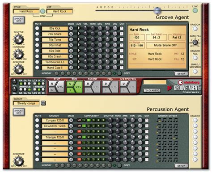The width and height of the screenshot is (212, 173).
Task: Solo the 80s Kick drum
Action: pos(71,28)
